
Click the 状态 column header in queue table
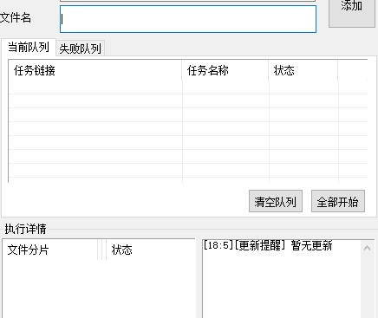click(303, 70)
